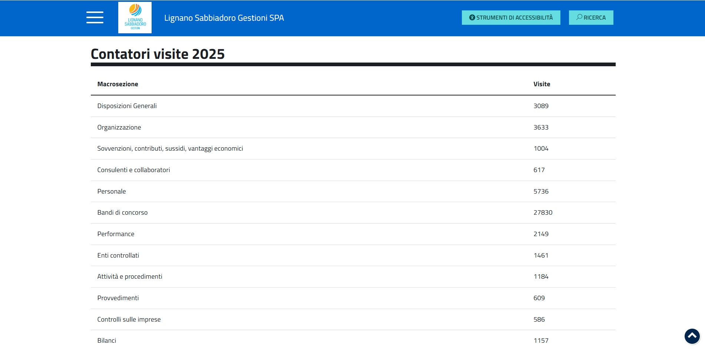
Task: Open the hamburger navigation menu
Action: 95,17
